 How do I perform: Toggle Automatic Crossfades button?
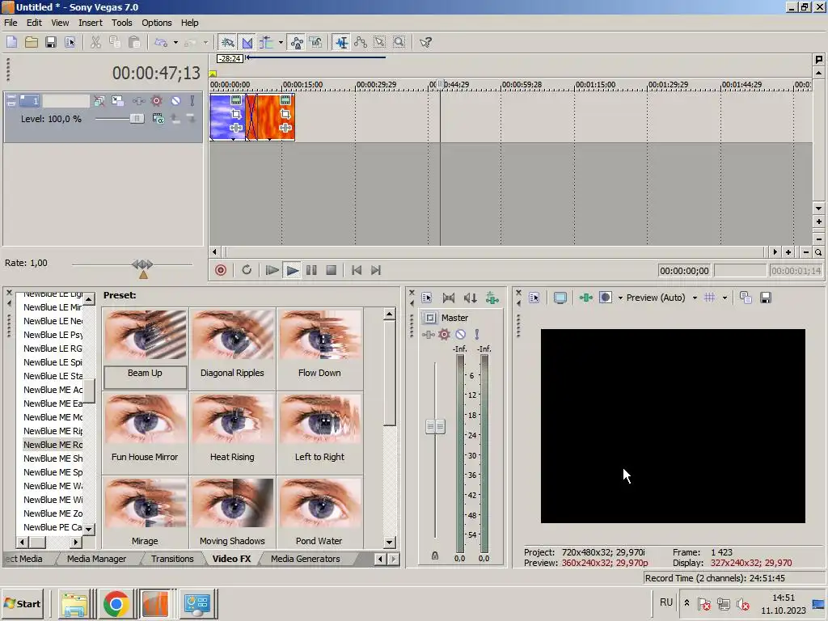click(x=247, y=42)
